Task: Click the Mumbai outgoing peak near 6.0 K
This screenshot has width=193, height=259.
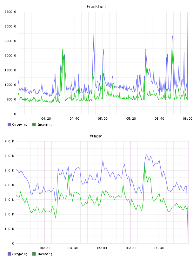Action: (146, 155)
